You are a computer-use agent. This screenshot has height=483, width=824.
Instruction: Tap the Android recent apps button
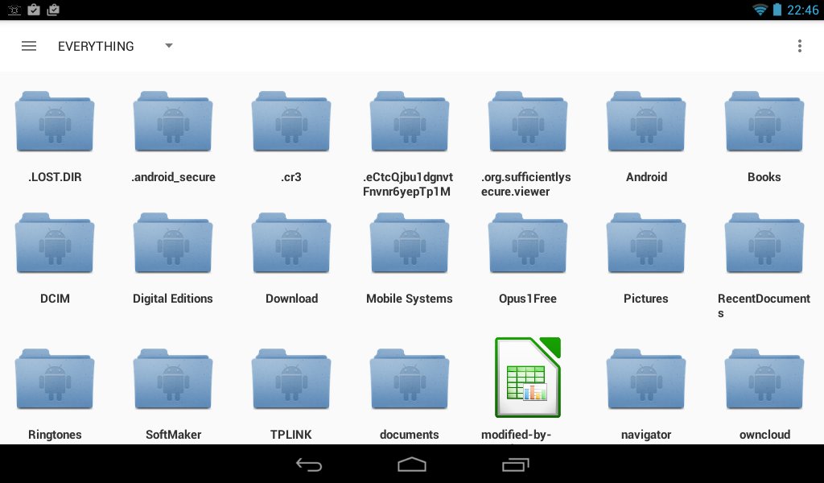516,464
